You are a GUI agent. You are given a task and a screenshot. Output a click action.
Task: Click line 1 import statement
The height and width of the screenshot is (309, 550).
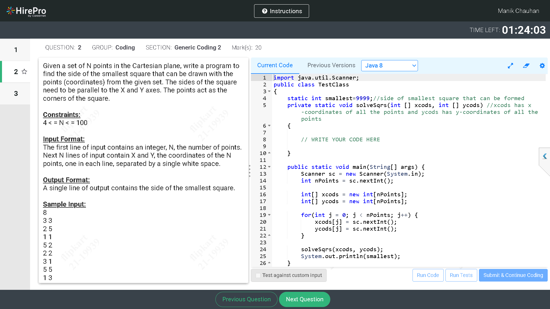click(x=316, y=78)
